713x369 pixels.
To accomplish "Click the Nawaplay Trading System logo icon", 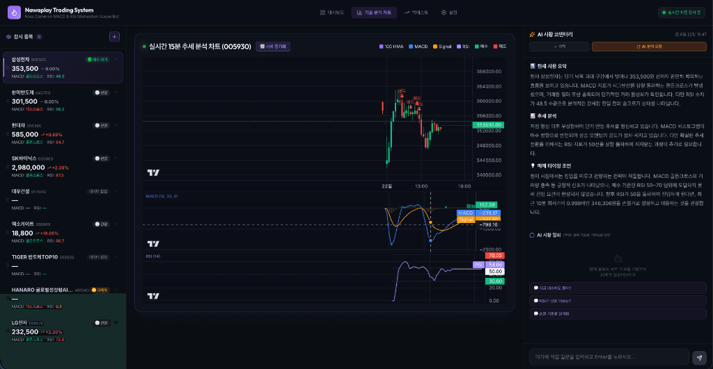I will pyautogui.click(x=14, y=13).
